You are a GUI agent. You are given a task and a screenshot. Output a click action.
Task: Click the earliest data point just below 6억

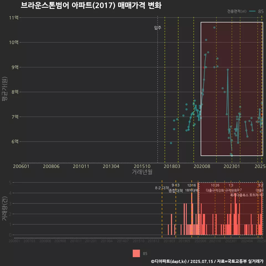point(171,143)
